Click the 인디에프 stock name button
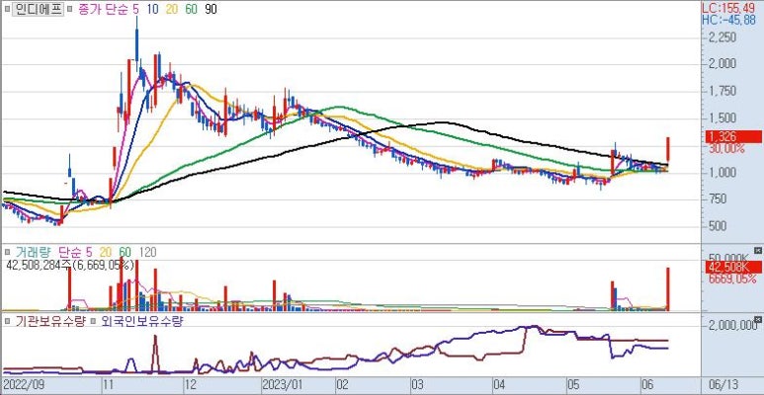The image size is (764, 395). coord(39,9)
